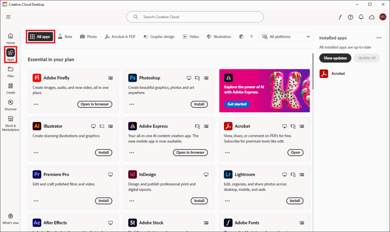Open Adobe Fonts from the header f icon
The image size is (390, 232).
tap(340, 17)
